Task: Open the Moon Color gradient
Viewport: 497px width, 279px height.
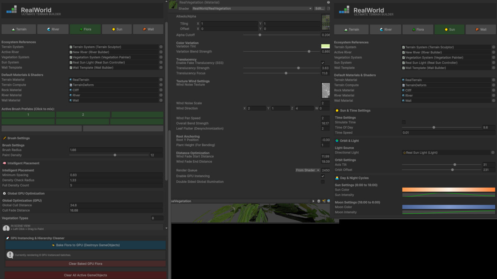Action: point(449,207)
